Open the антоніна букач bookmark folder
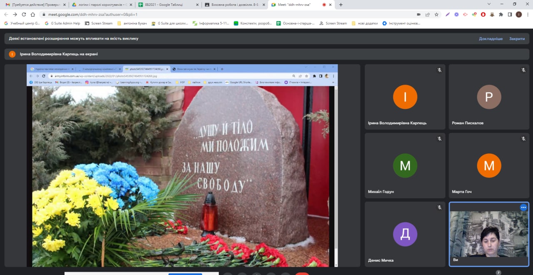Image resolution: width=533 pixels, height=275 pixels. pyautogui.click(x=132, y=23)
